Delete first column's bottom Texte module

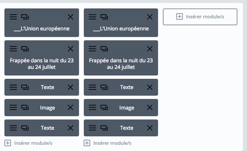pos(71,128)
